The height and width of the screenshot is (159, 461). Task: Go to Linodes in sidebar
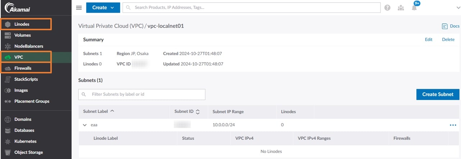[22, 24]
